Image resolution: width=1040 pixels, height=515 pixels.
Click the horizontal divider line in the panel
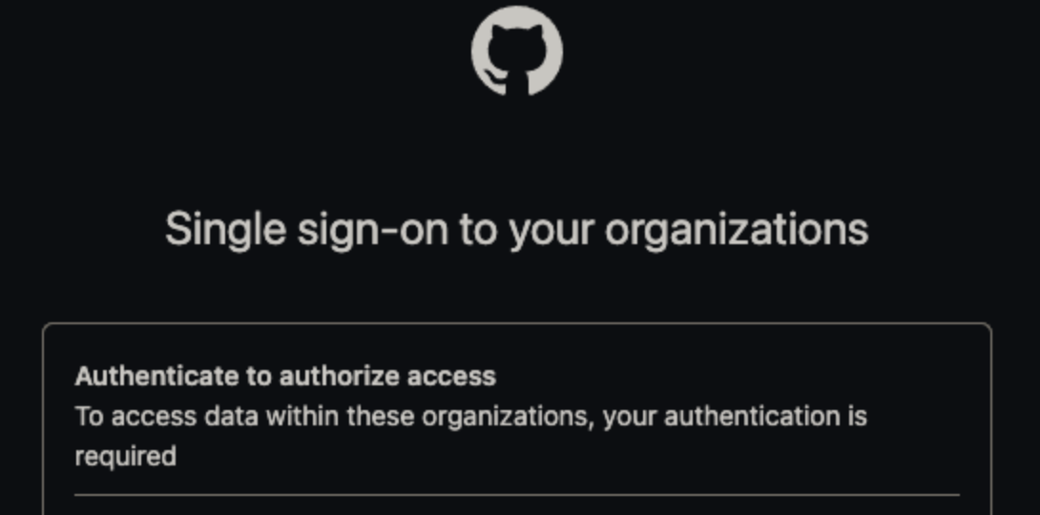point(517,495)
